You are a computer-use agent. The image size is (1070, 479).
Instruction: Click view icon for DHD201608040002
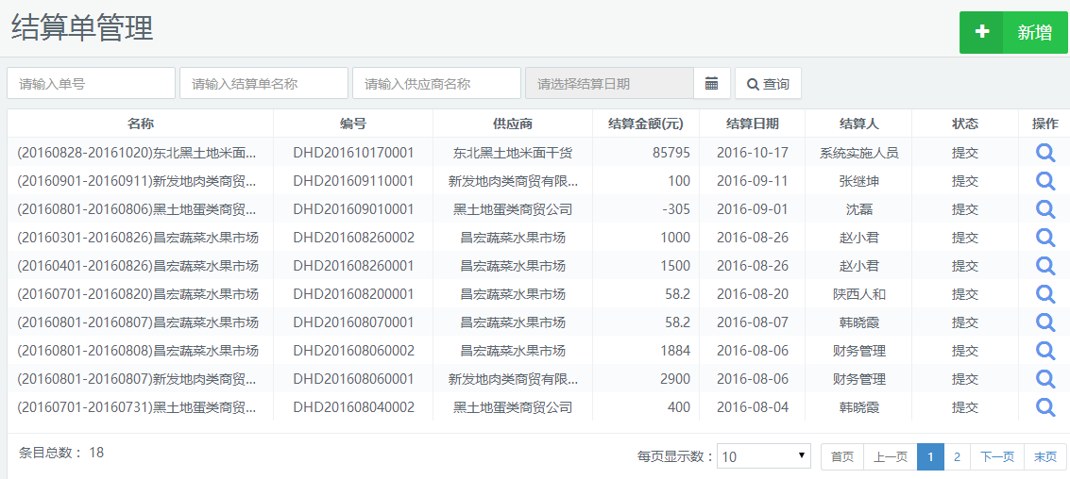coord(1045,407)
